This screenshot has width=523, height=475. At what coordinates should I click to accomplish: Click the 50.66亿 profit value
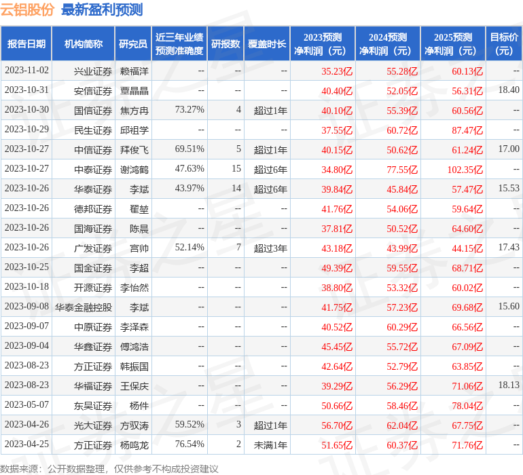pyautogui.click(x=336, y=406)
